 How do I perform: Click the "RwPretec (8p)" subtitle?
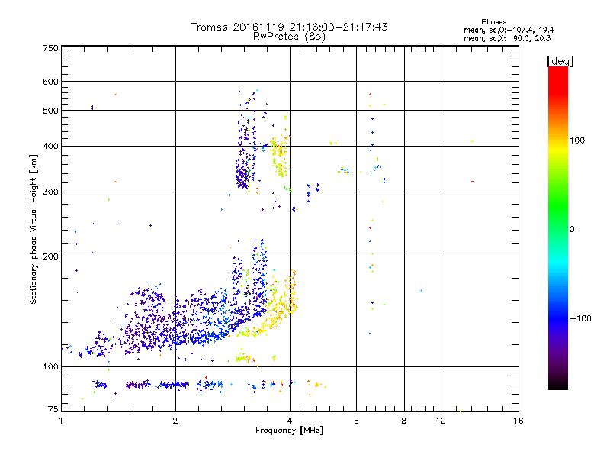point(289,37)
